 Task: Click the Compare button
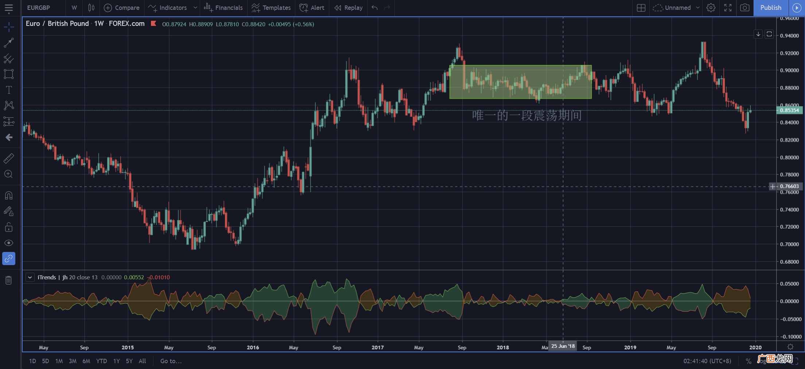122,8
